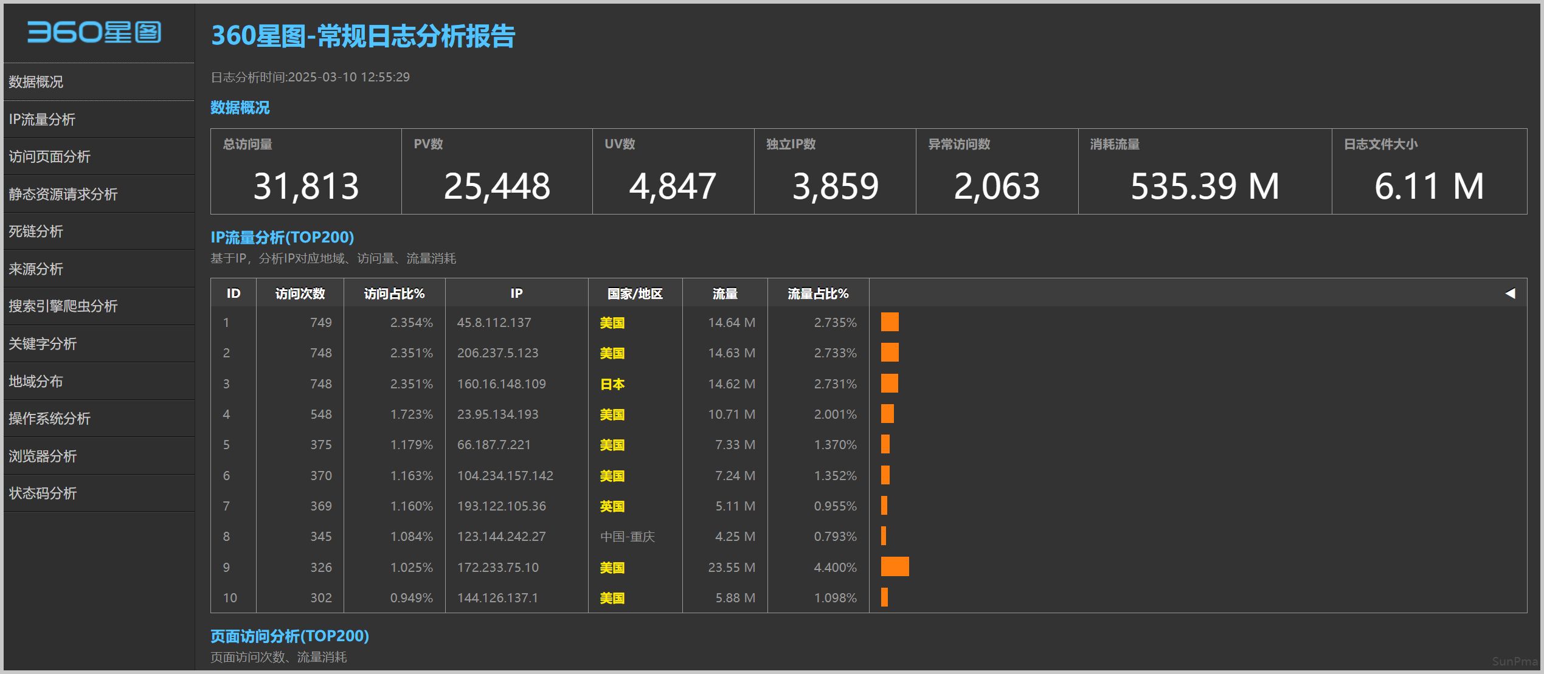Click the 国家/地区 column header
Image resolution: width=1544 pixels, height=674 pixels.
click(x=635, y=294)
